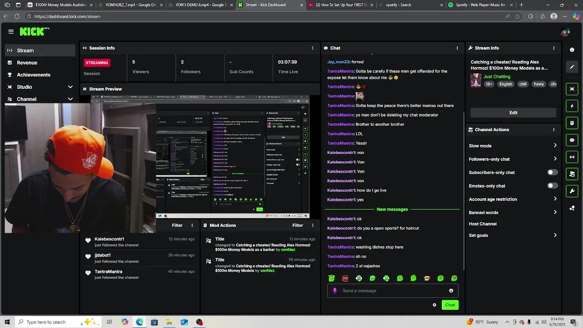The width and height of the screenshot is (583, 328).
Task: Click the pencil edit icon in right sidebar
Action: pyautogui.click(x=572, y=67)
